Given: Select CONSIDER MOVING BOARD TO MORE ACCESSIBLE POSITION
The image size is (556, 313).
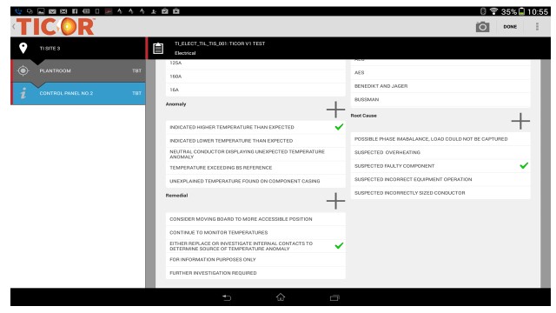Looking at the screenshot, I should pyautogui.click(x=255, y=219).
